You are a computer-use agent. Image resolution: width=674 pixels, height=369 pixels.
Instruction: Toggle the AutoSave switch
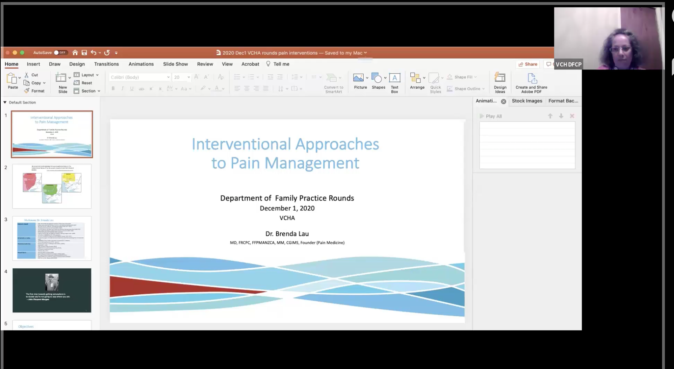pos(60,53)
